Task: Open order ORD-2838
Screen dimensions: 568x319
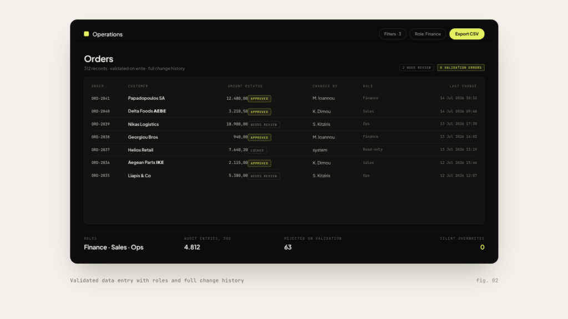Action: tap(101, 137)
